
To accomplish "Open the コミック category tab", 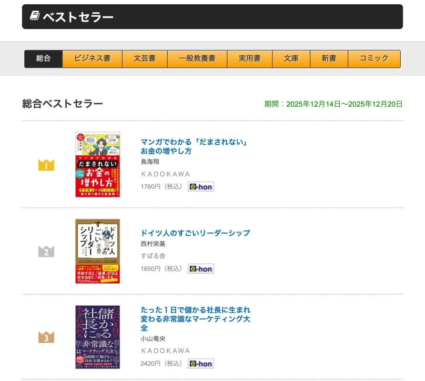I will point(374,58).
